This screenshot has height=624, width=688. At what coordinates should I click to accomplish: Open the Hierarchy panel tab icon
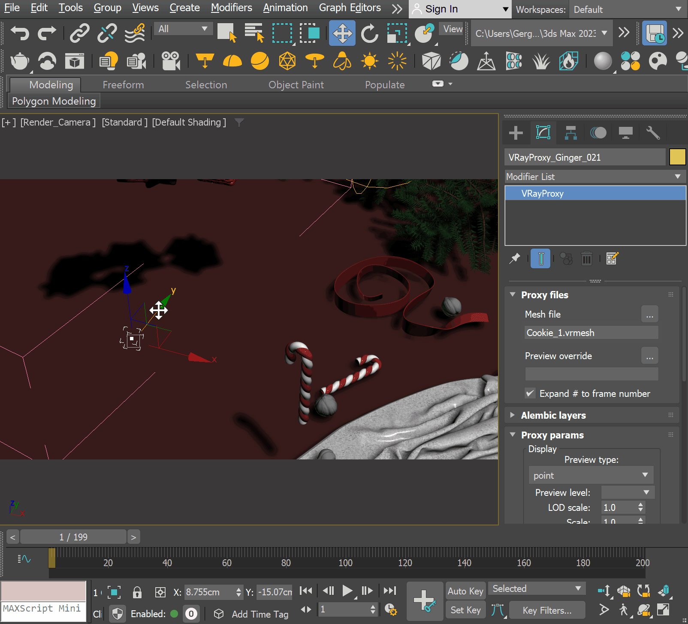pos(570,133)
